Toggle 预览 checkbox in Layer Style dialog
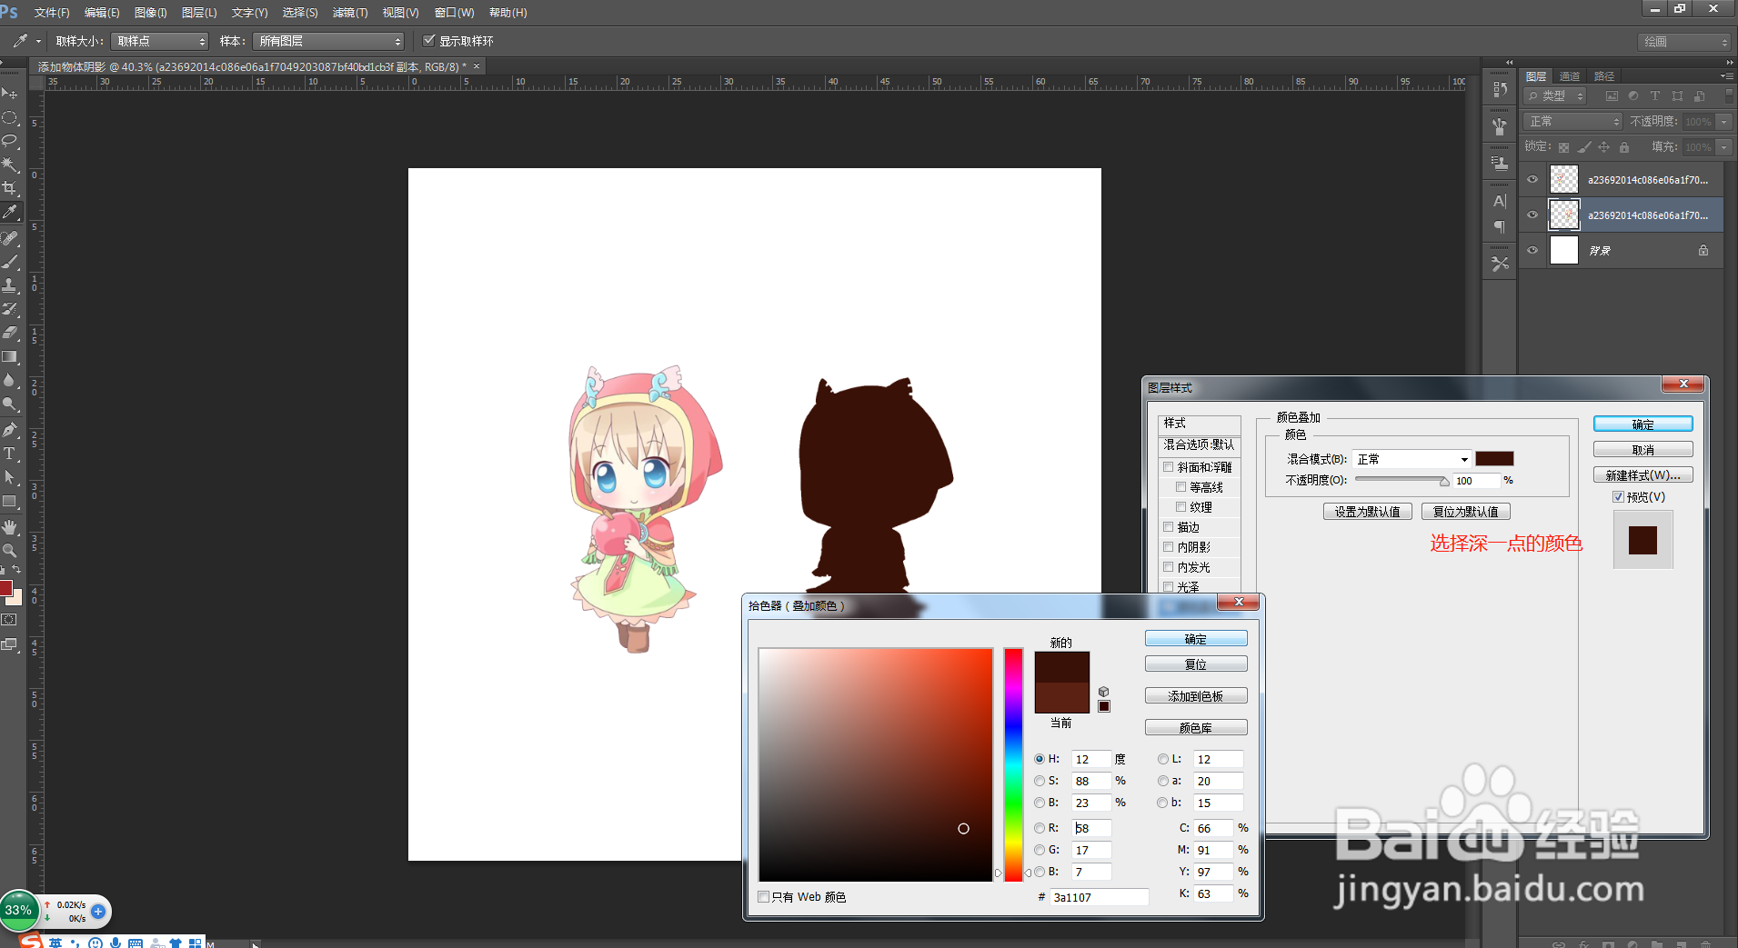Image resolution: width=1738 pixels, height=948 pixels. (x=1618, y=497)
